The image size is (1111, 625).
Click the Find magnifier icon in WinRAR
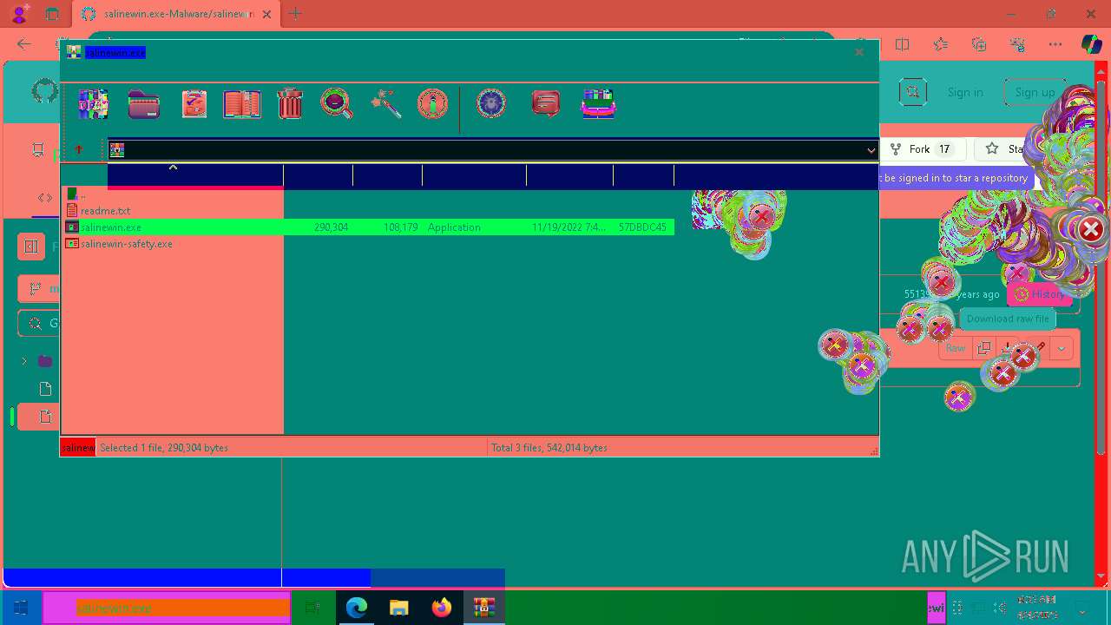pyautogui.click(x=337, y=104)
